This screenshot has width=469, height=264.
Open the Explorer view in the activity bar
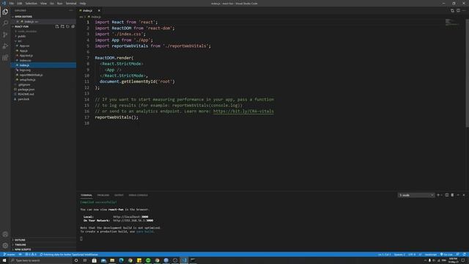5,12
